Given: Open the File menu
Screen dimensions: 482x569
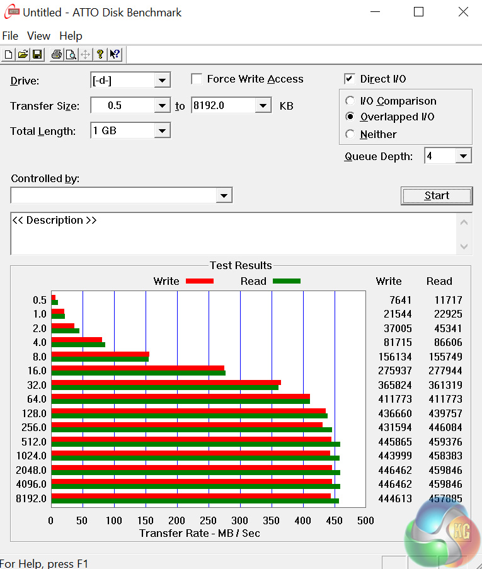Looking at the screenshot, I should [10, 36].
